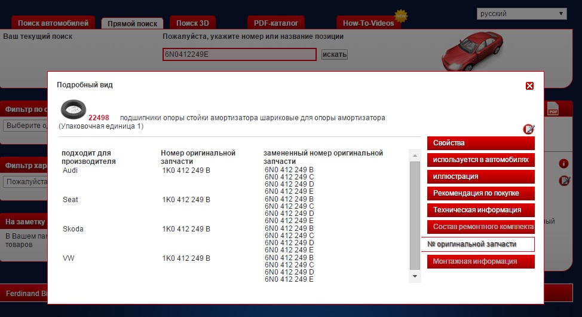582x317 pixels.
Task: Click the red car image
Action: tap(472, 51)
